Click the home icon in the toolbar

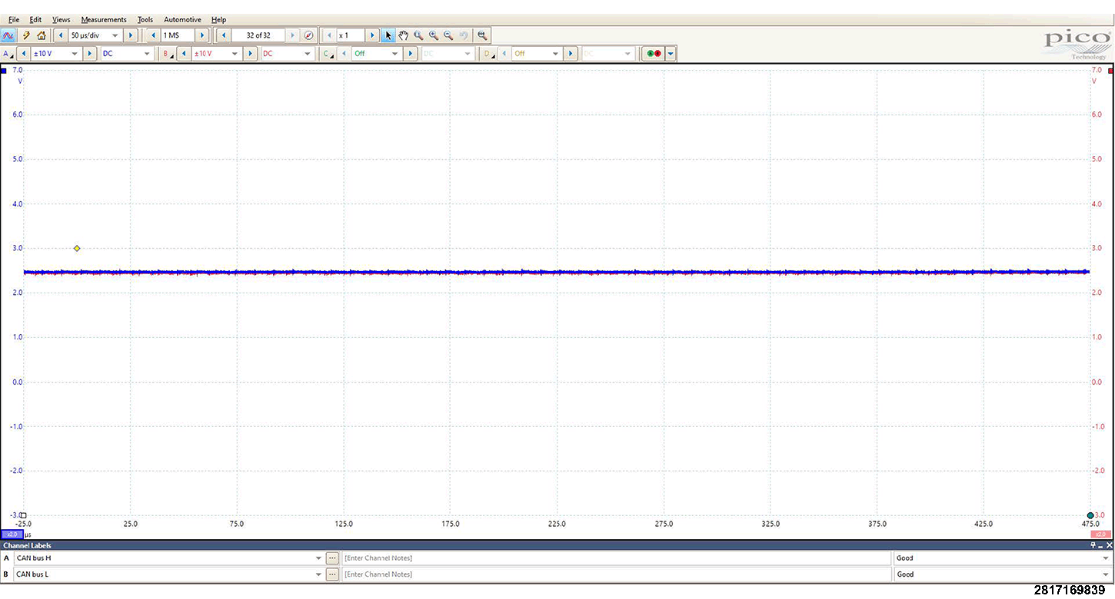(x=42, y=35)
